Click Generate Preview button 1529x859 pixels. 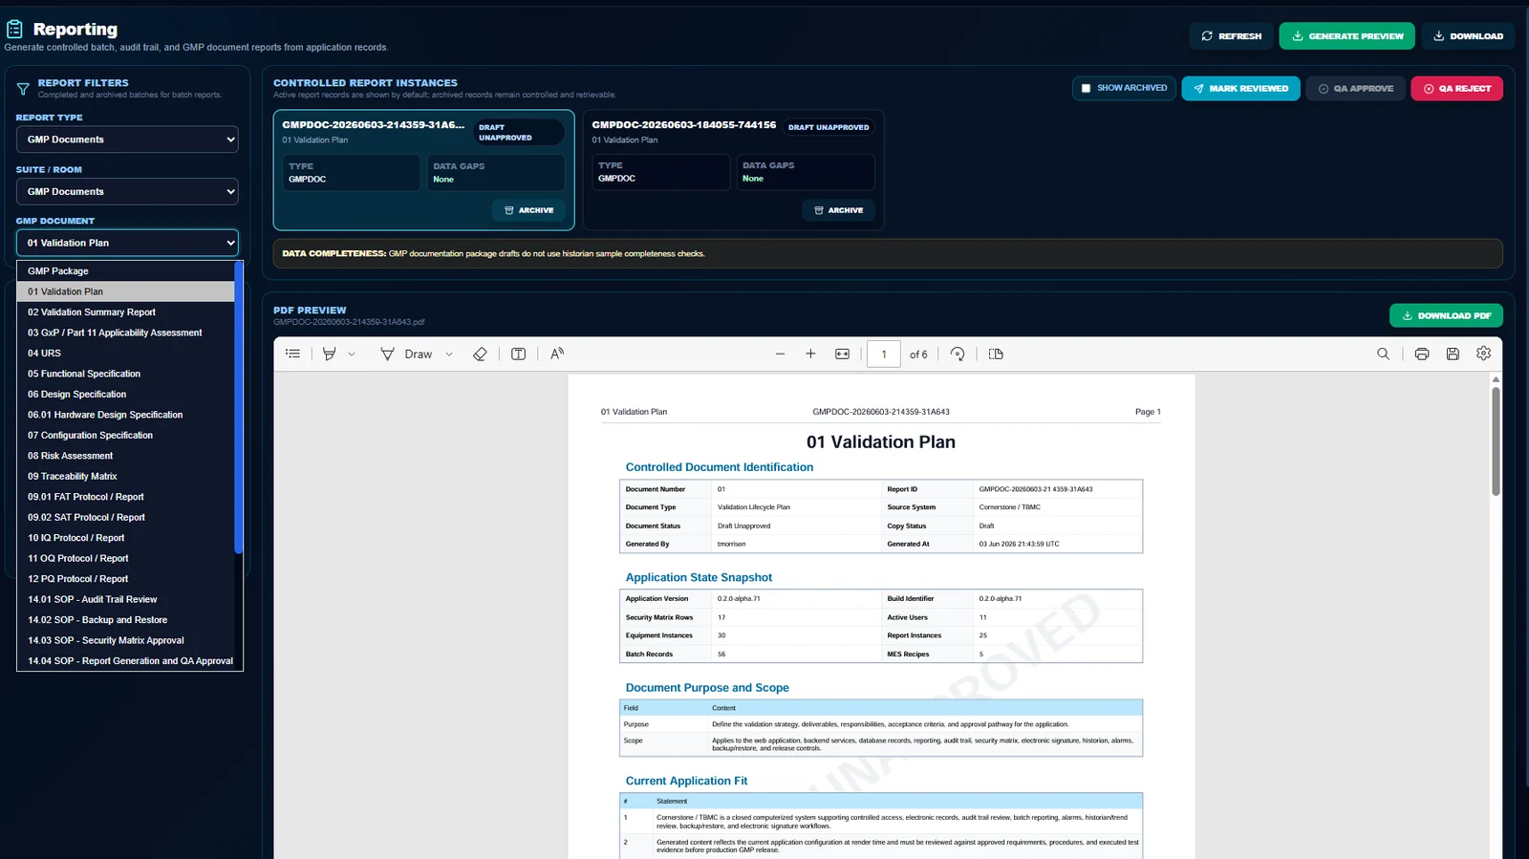tap(1347, 36)
